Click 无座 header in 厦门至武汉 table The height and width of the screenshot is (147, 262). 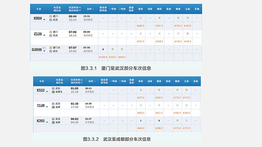coord(187,9)
